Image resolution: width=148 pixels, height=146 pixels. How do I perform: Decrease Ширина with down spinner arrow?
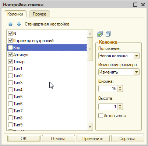point(120,90)
